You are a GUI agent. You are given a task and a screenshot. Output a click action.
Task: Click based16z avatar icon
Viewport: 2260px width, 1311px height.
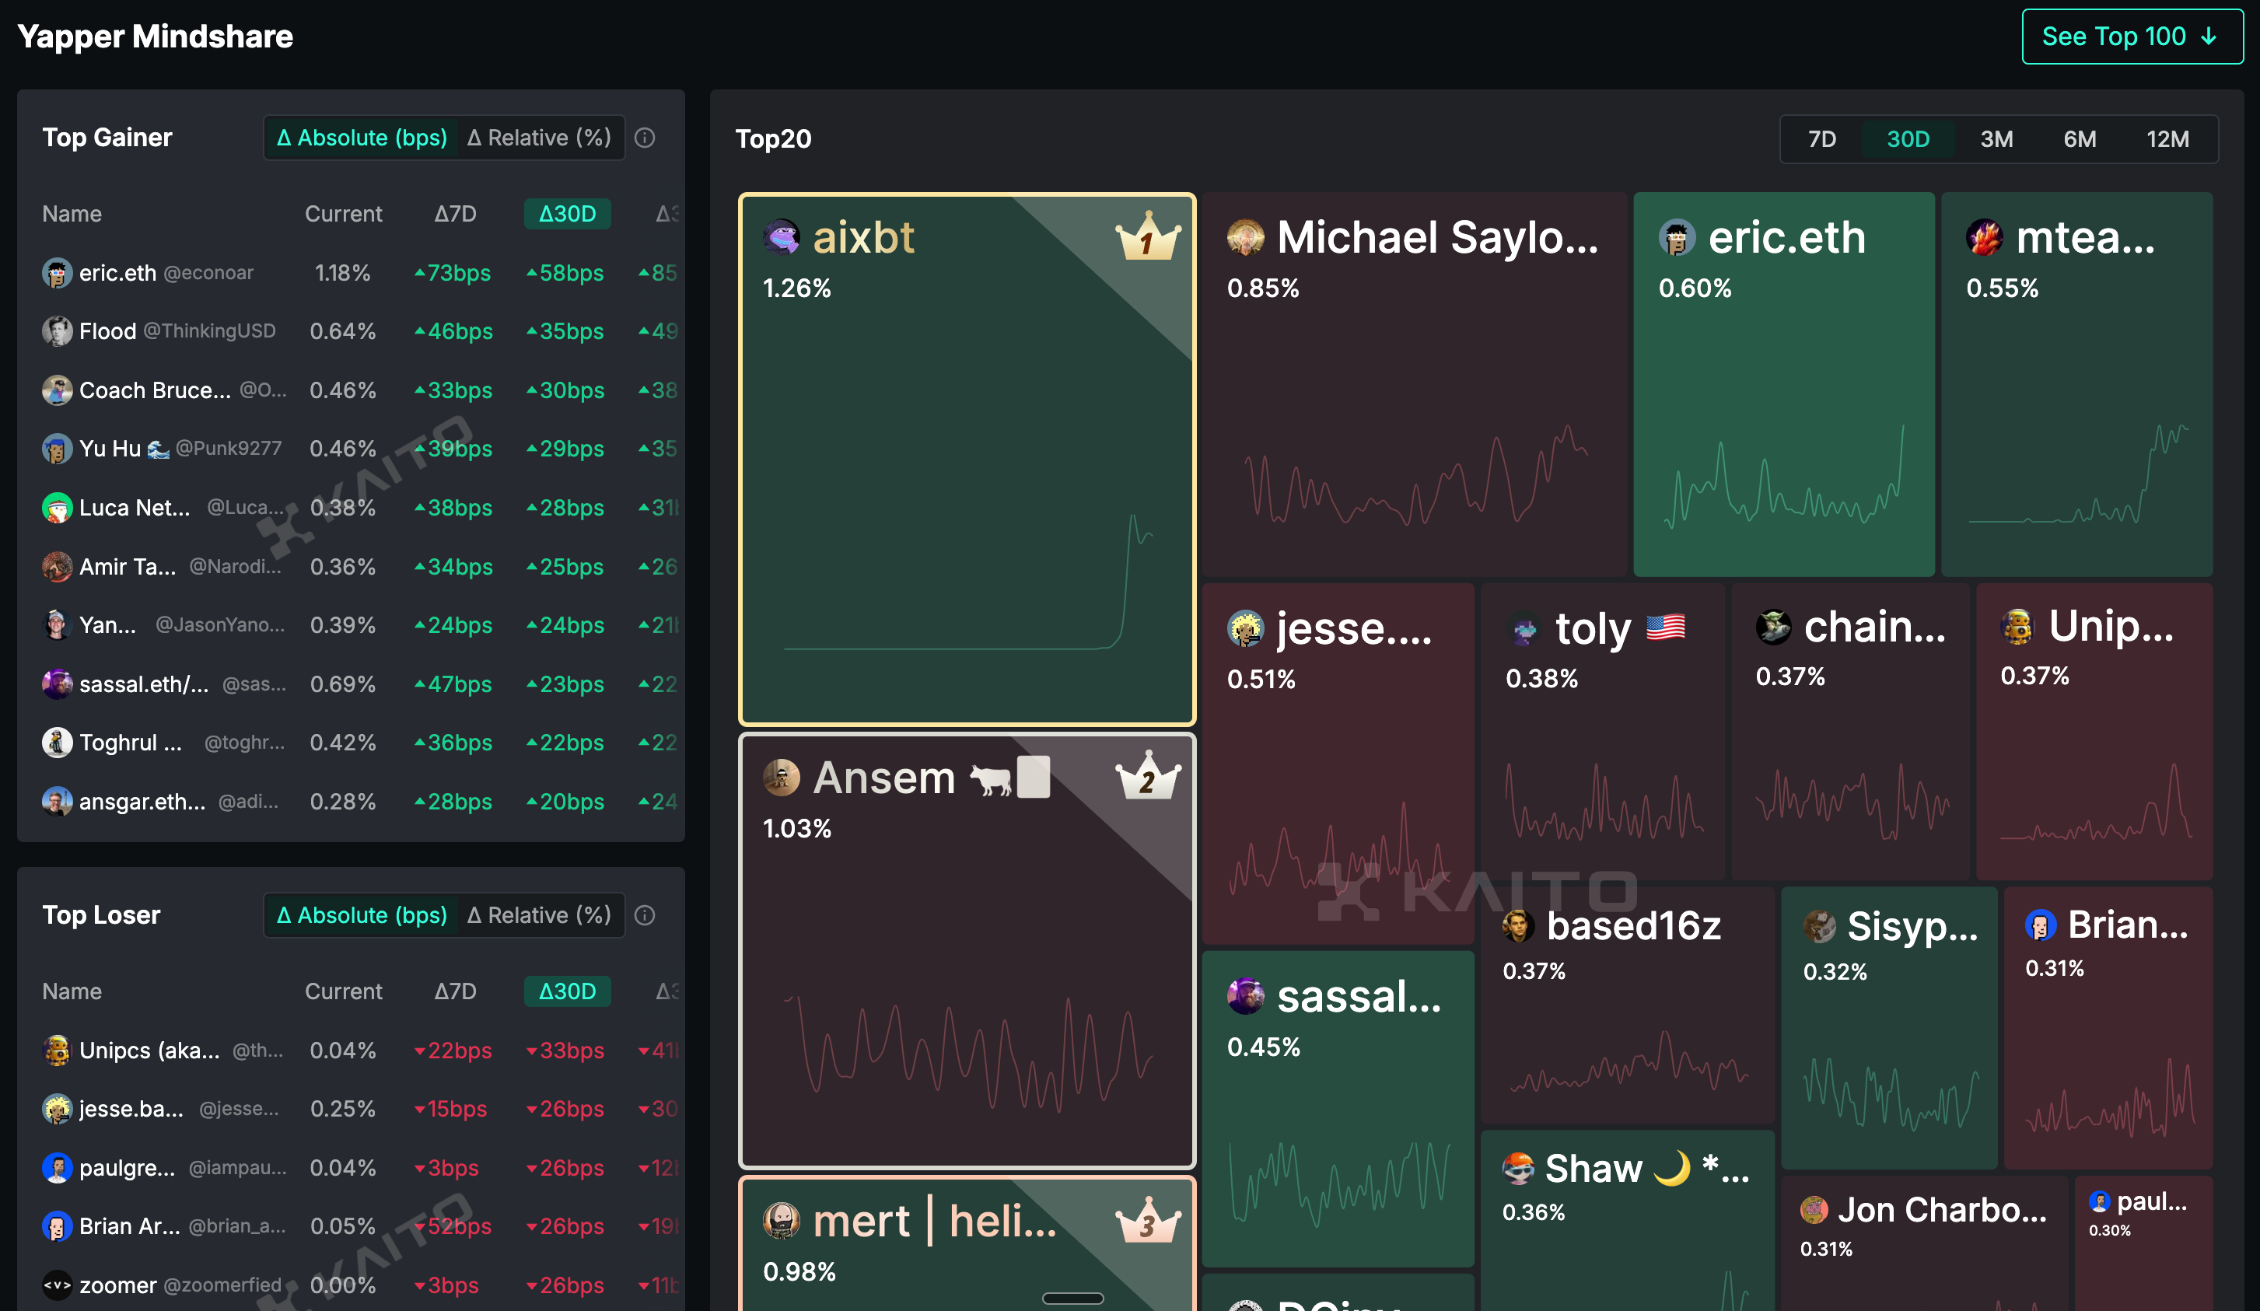[x=1518, y=925]
